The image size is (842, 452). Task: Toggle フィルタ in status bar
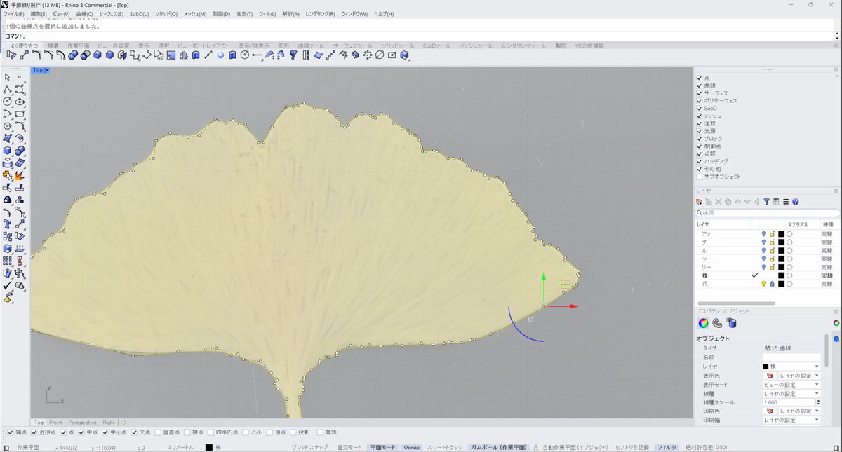[x=667, y=447]
